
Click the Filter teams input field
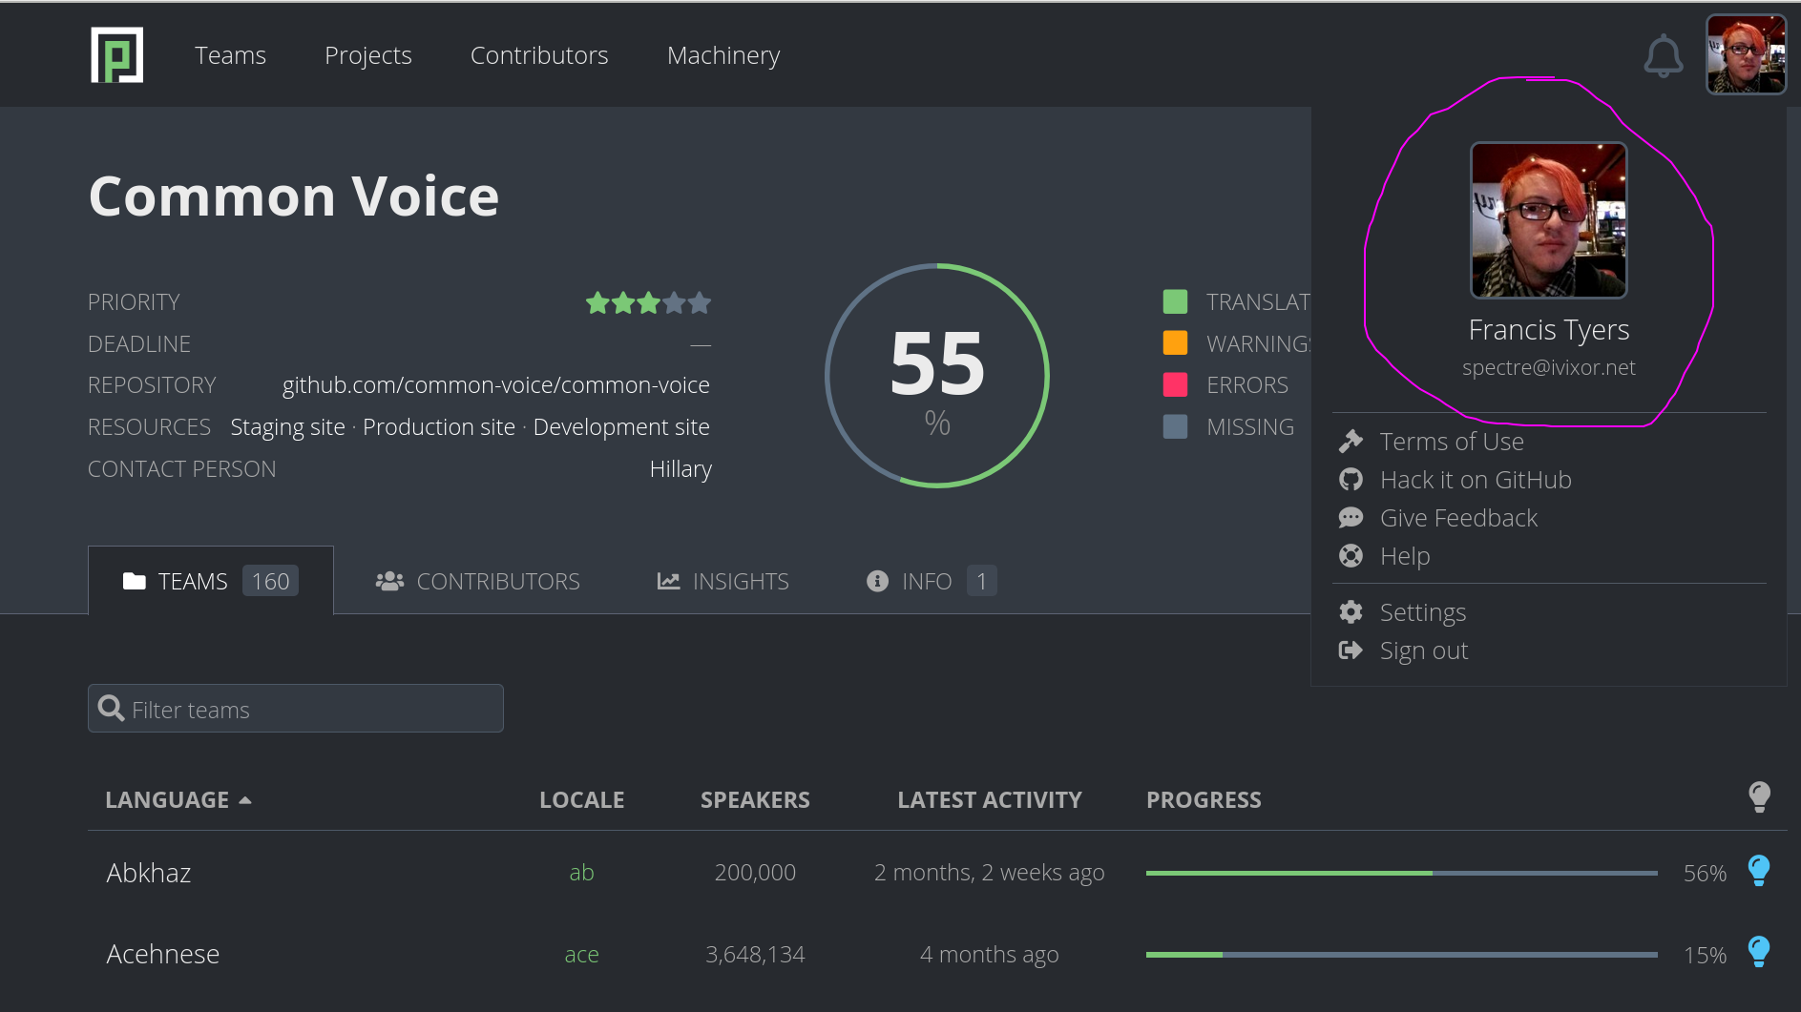(x=296, y=708)
